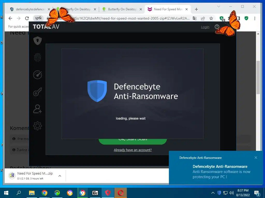
Task: Go forward in browser
Action: pos(19,18)
